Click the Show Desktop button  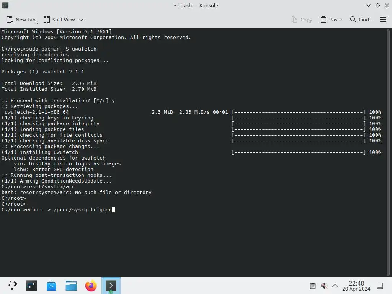click(380, 286)
